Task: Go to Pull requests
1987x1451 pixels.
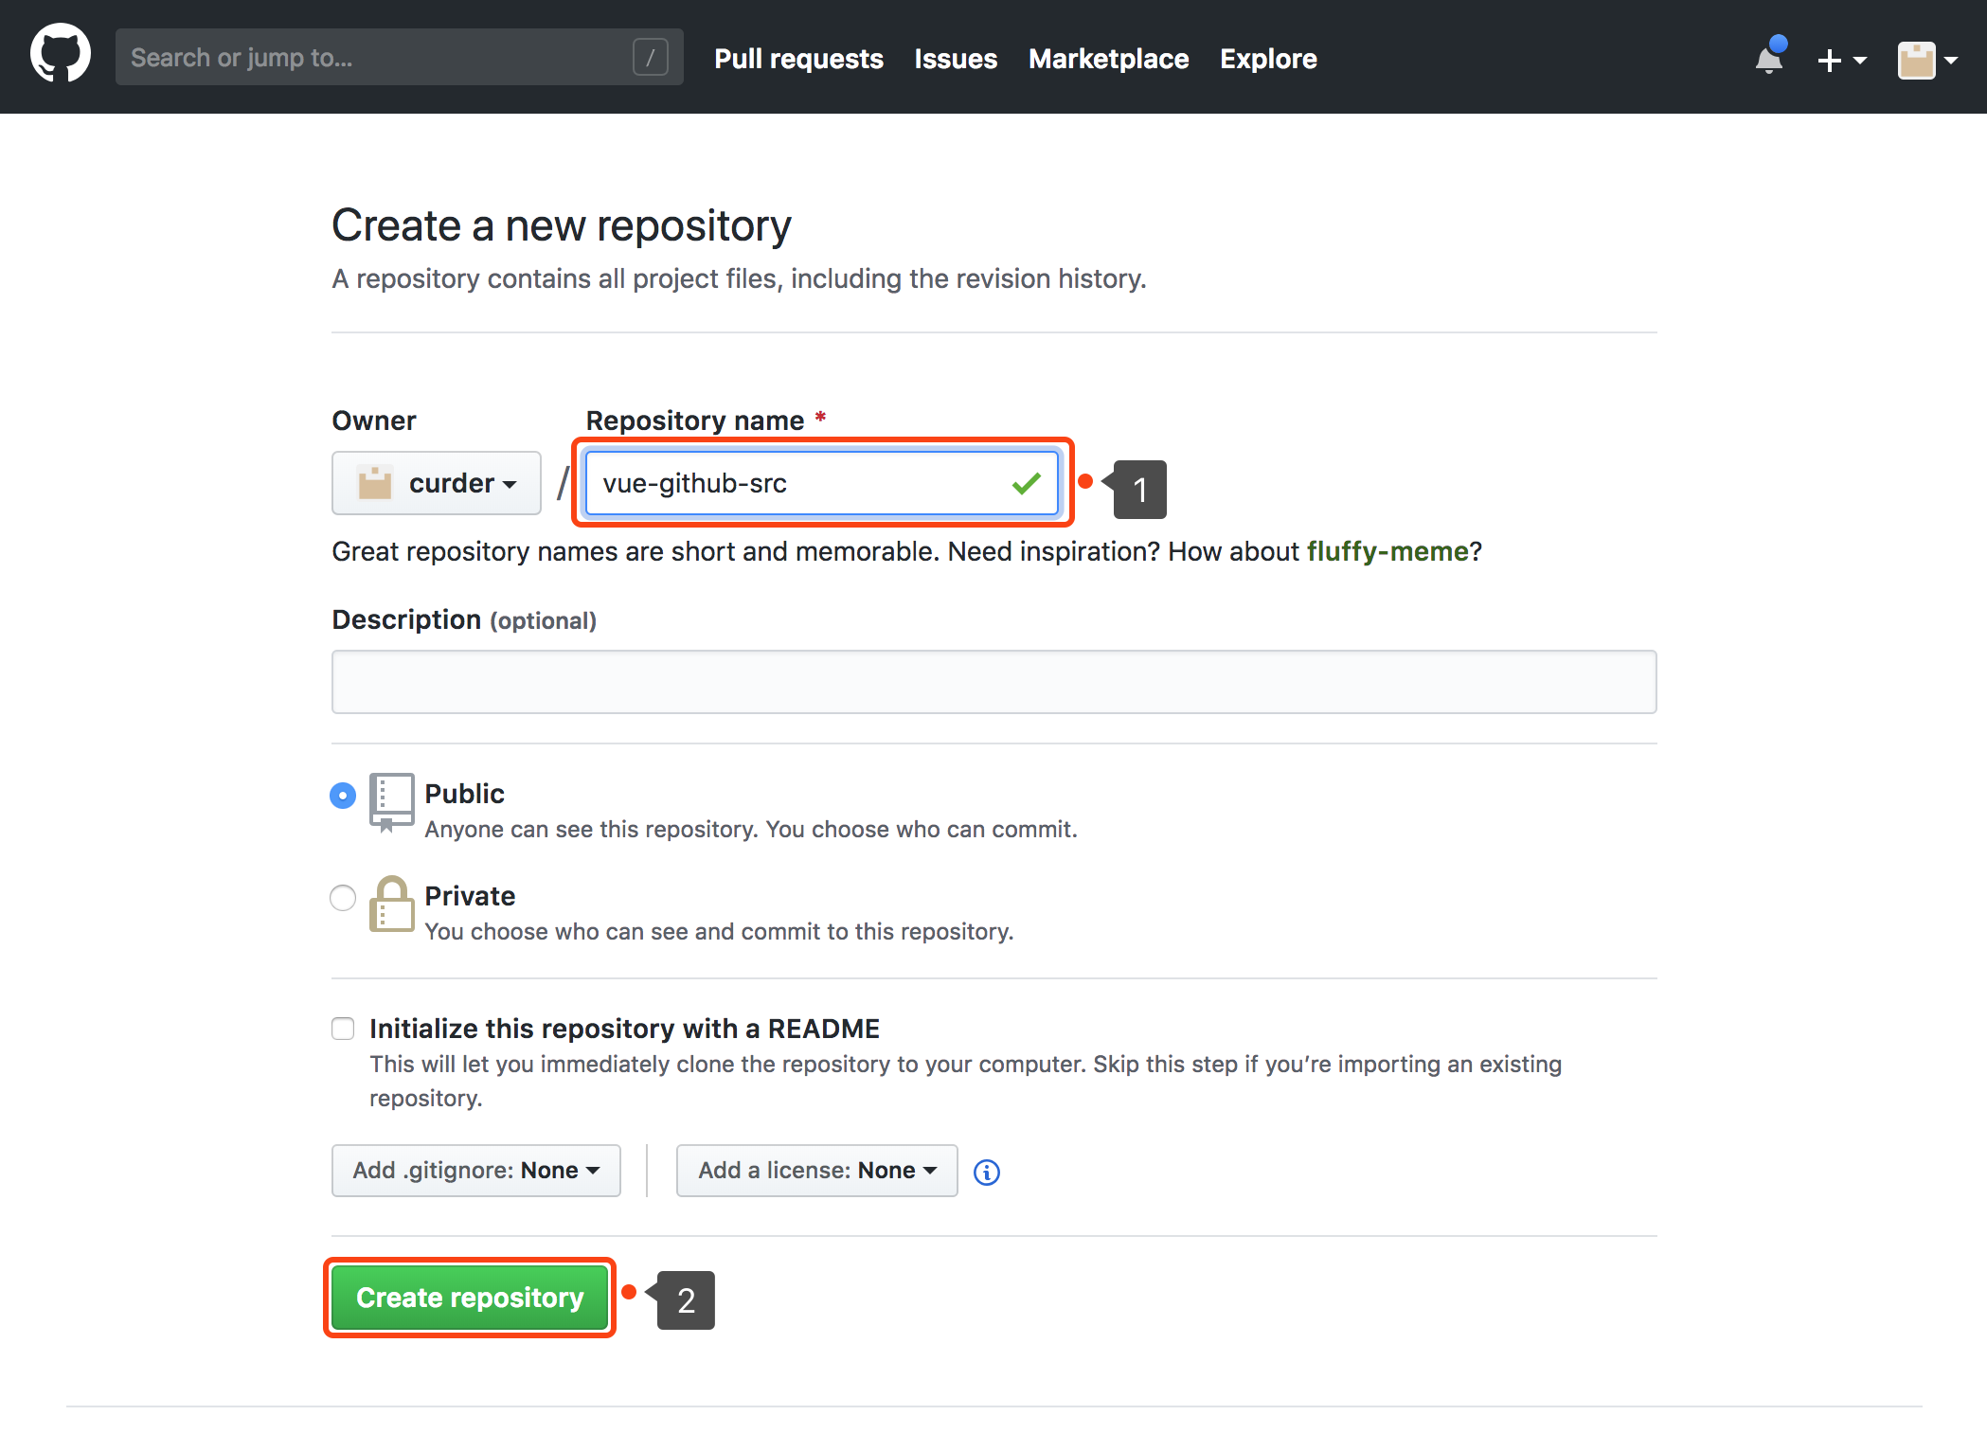Action: coord(798,59)
